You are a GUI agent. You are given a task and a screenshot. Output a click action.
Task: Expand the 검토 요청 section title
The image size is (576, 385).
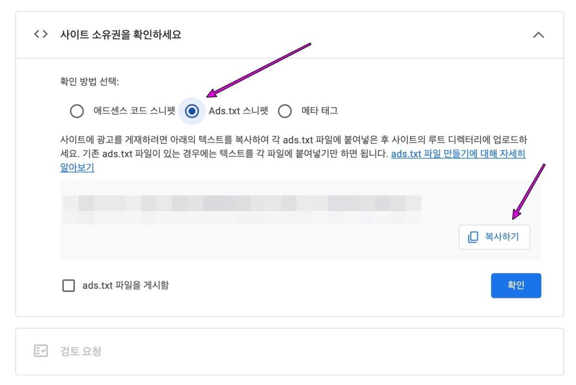pyautogui.click(x=81, y=351)
